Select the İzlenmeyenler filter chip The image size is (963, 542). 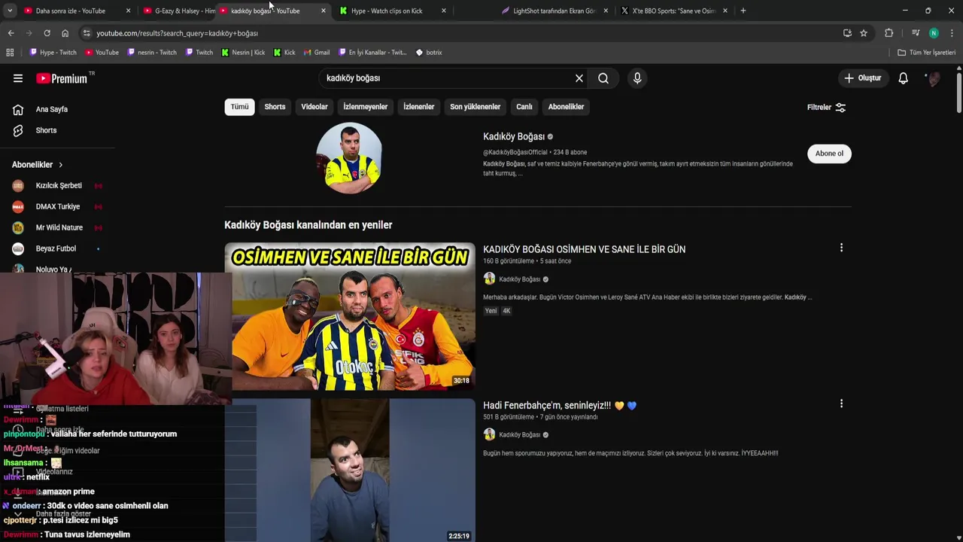(366, 107)
